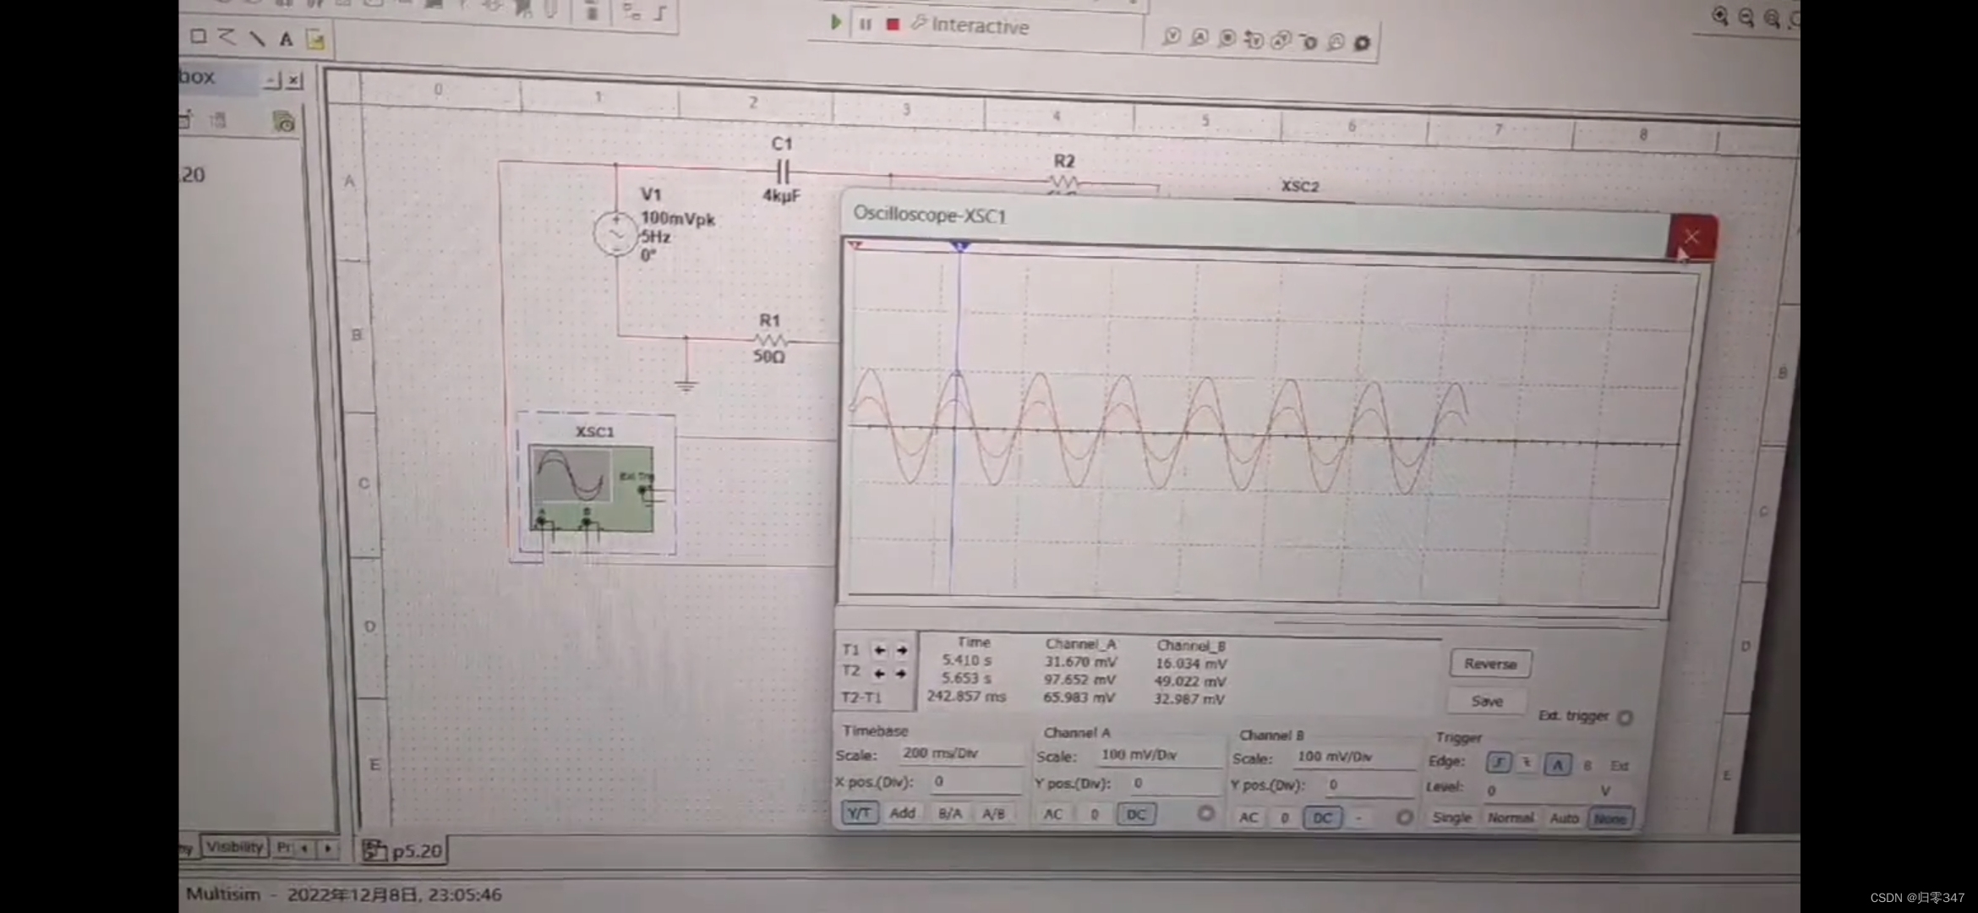Place a voltage reference probe
This screenshot has width=1978, height=913.
click(x=1309, y=41)
